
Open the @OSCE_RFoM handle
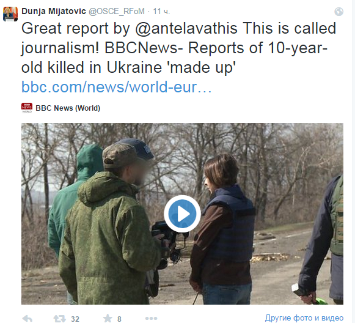(117, 12)
